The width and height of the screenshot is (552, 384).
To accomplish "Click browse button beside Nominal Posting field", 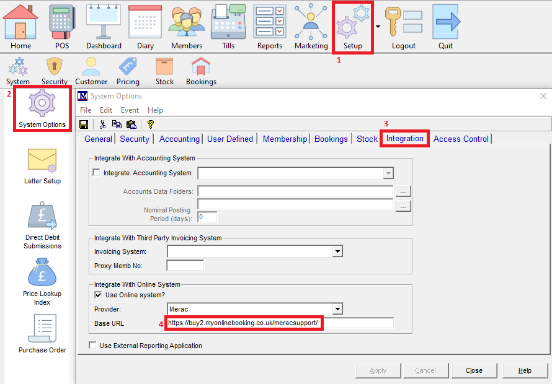I will (403, 206).
